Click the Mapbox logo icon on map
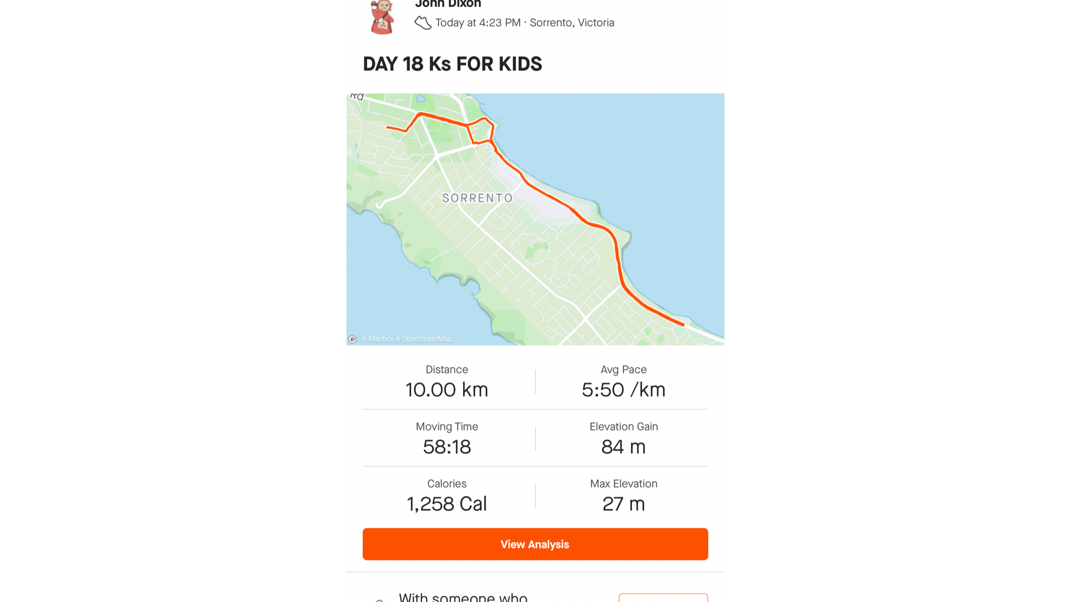The width and height of the screenshot is (1071, 602). 353,339
